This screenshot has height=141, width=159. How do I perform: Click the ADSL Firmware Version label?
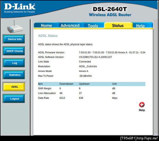[51, 52]
